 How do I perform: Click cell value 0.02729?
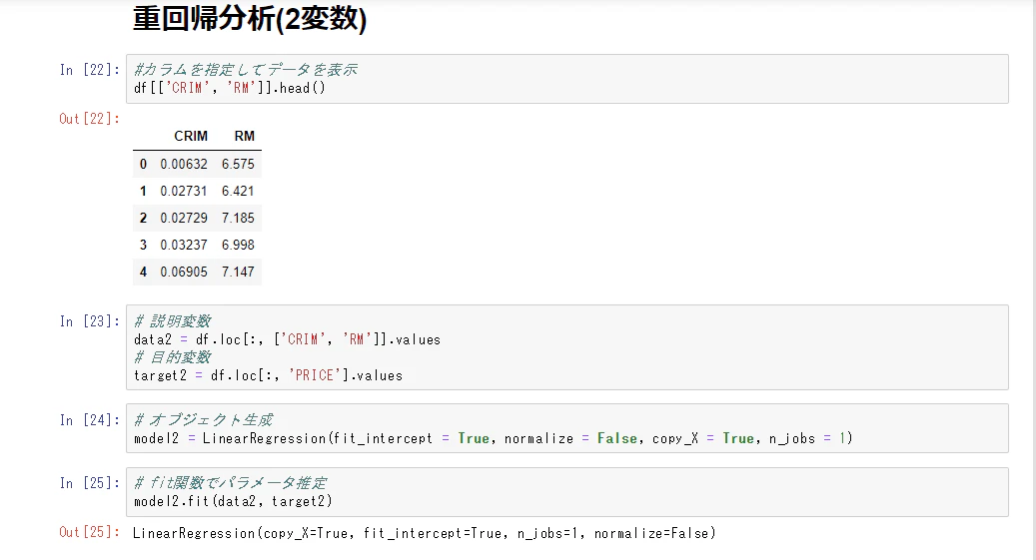click(x=184, y=218)
